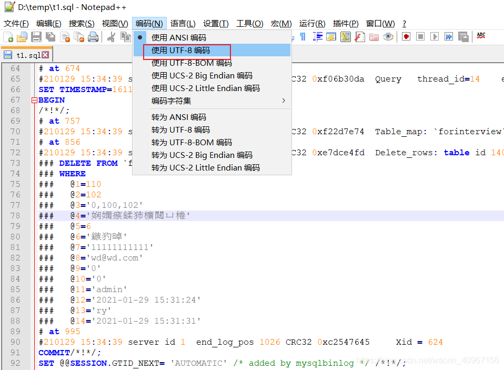Screen dimensions: 504x370
Task: Click the text @7='11111111111'
Action: click(112, 247)
